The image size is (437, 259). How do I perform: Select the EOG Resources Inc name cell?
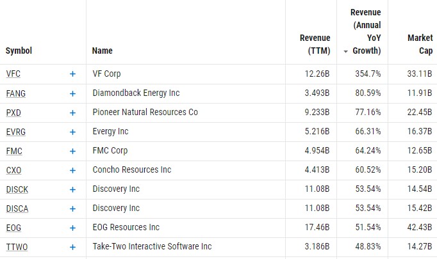pyautogui.click(x=126, y=227)
